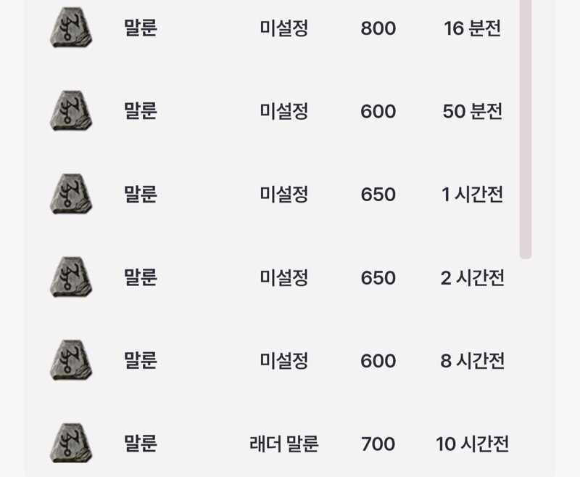The height and width of the screenshot is (477, 580).
Task: Click the 래더 말룬 label
Action: [283, 444]
